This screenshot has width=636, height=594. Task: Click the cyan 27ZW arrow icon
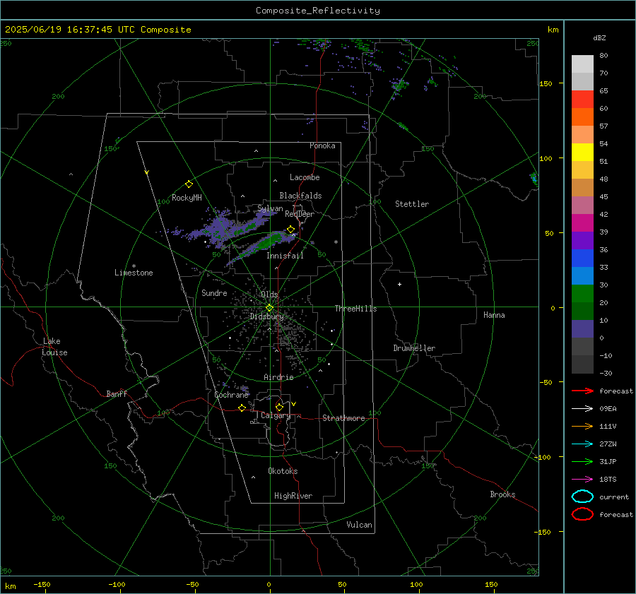582,444
